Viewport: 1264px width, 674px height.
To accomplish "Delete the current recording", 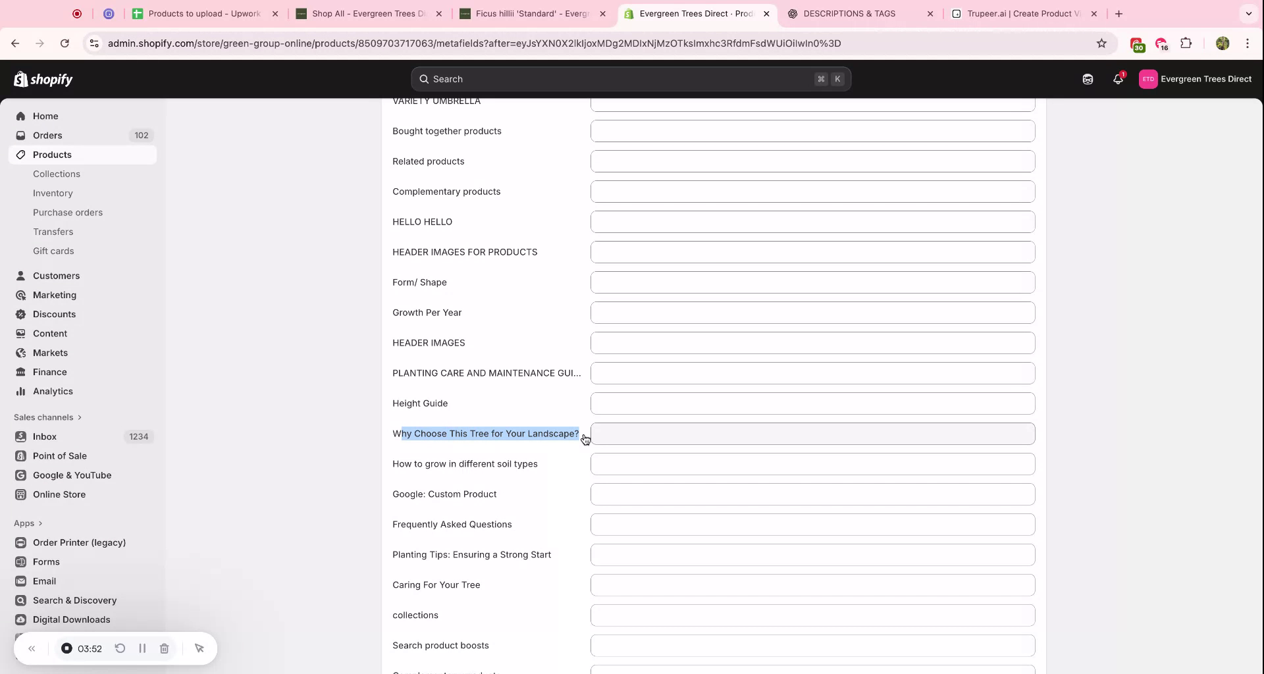I will click(x=164, y=648).
